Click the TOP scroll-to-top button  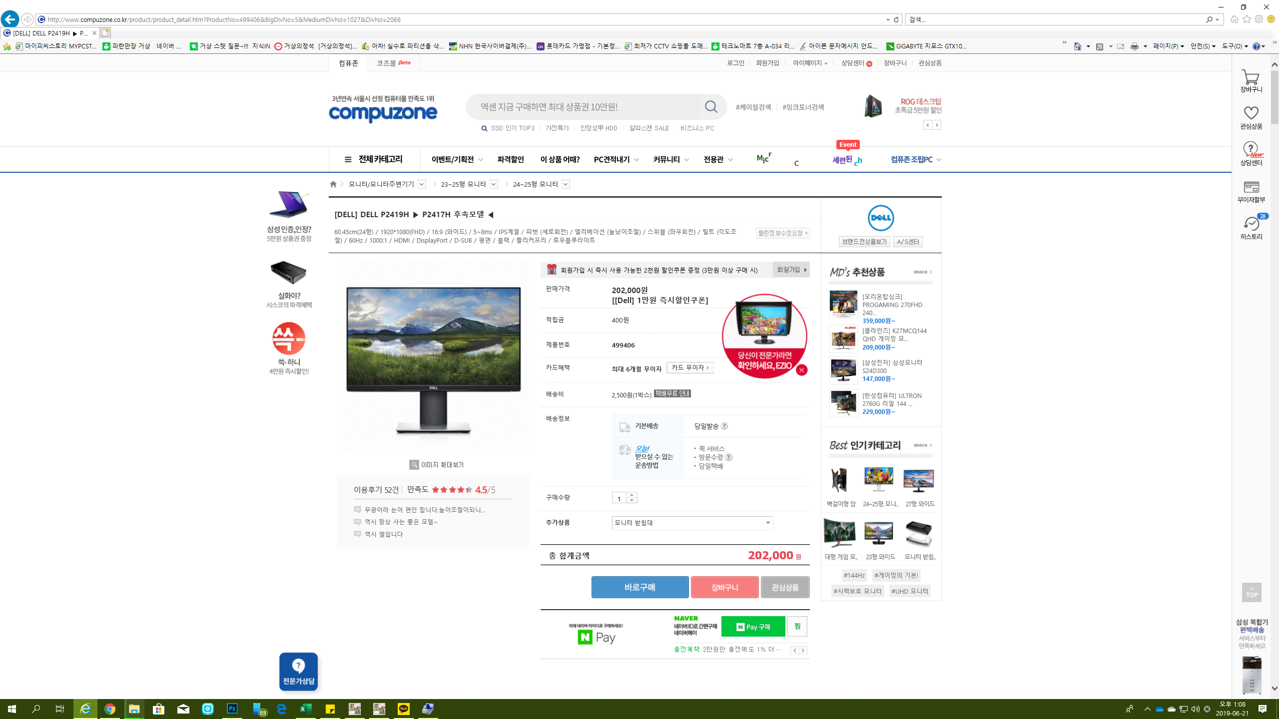pos(1252,593)
